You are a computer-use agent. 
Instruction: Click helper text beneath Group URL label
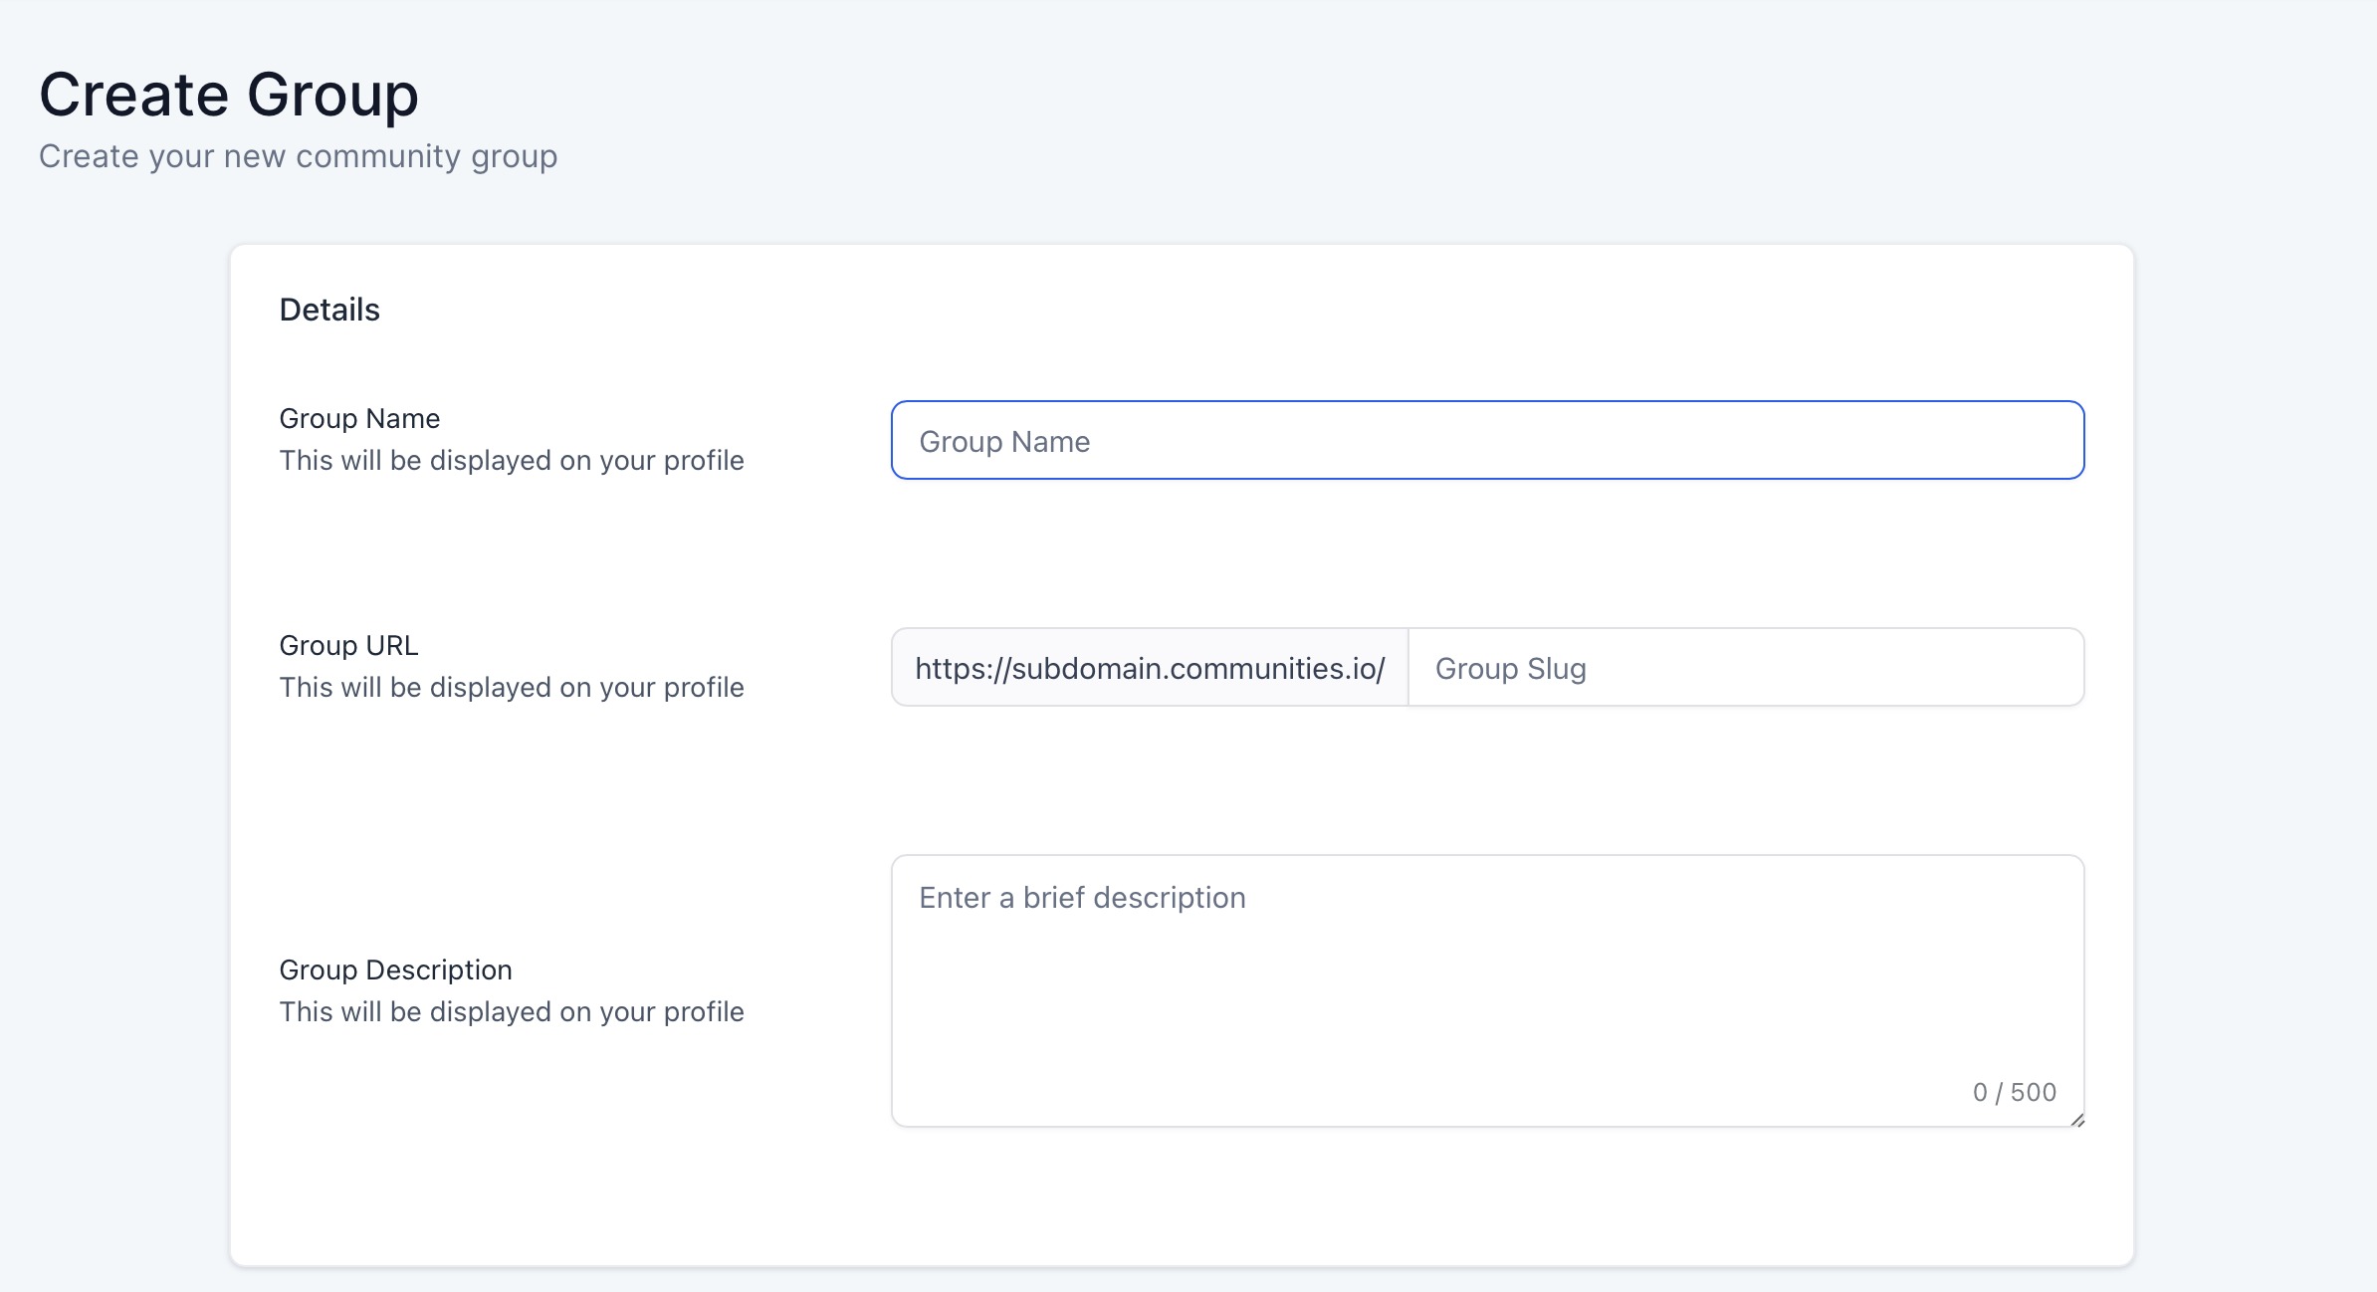(512, 687)
